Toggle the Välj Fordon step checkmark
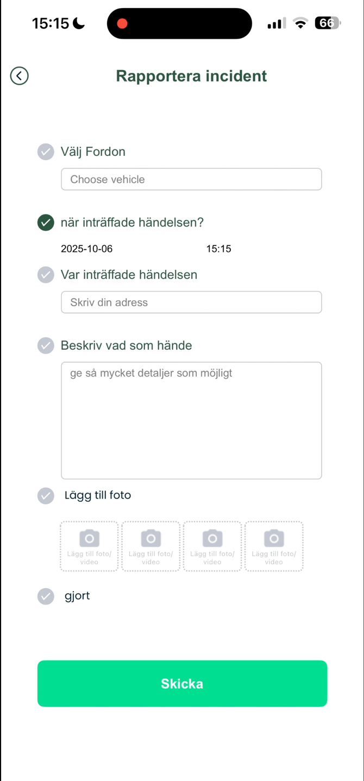This screenshot has height=781, width=364. [46, 152]
